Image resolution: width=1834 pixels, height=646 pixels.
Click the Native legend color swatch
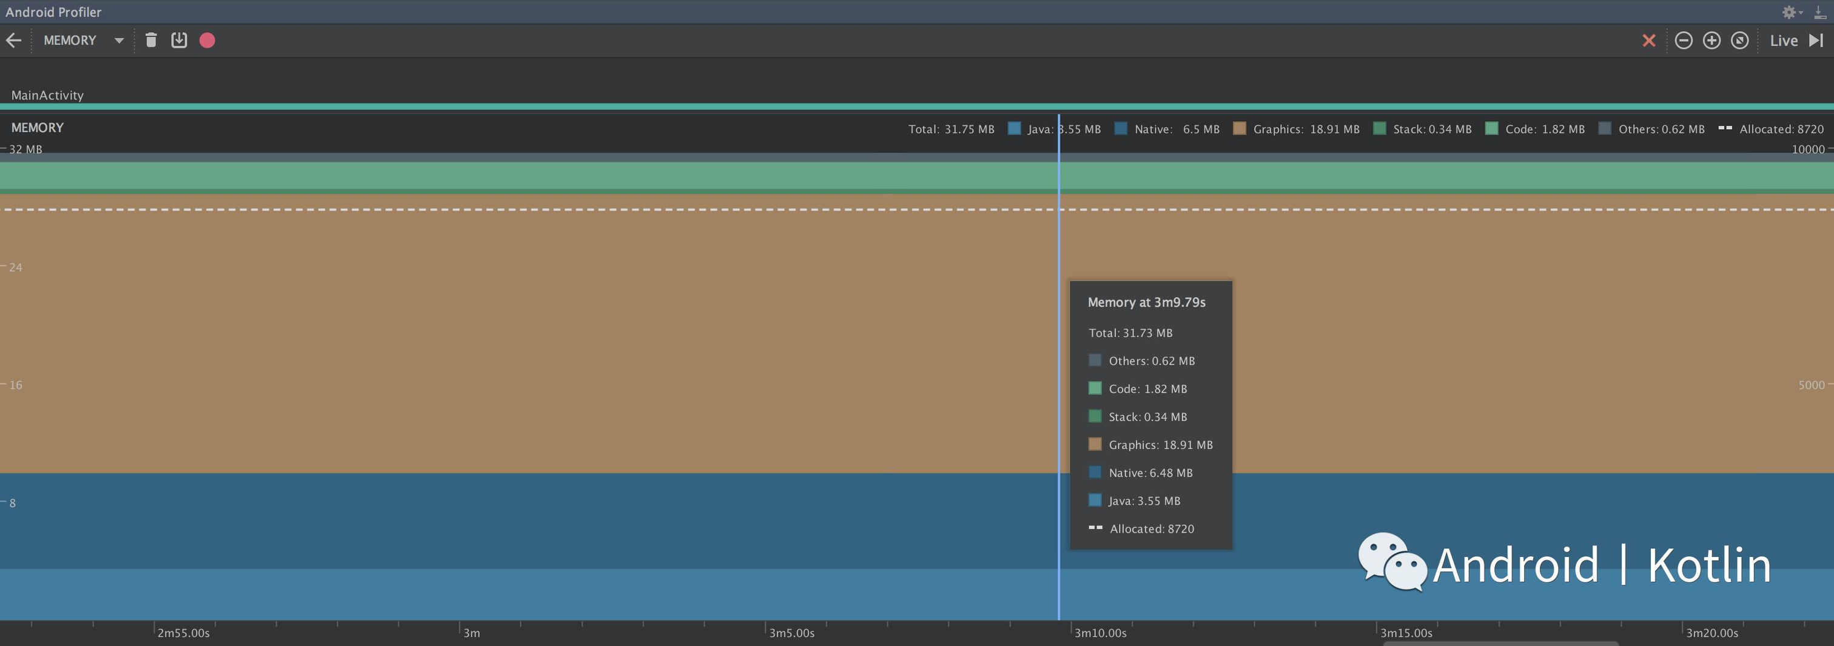(x=1121, y=128)
